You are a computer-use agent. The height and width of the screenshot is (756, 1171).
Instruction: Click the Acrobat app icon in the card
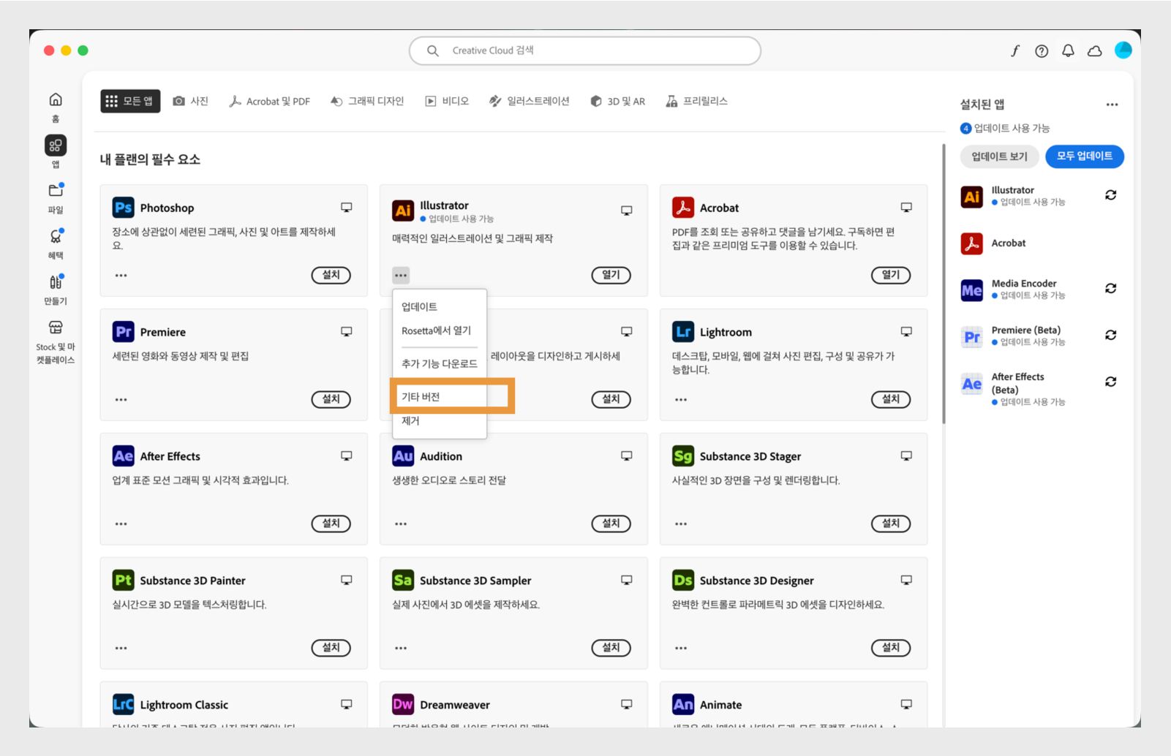pyautogui.click(x=683, y=208)
